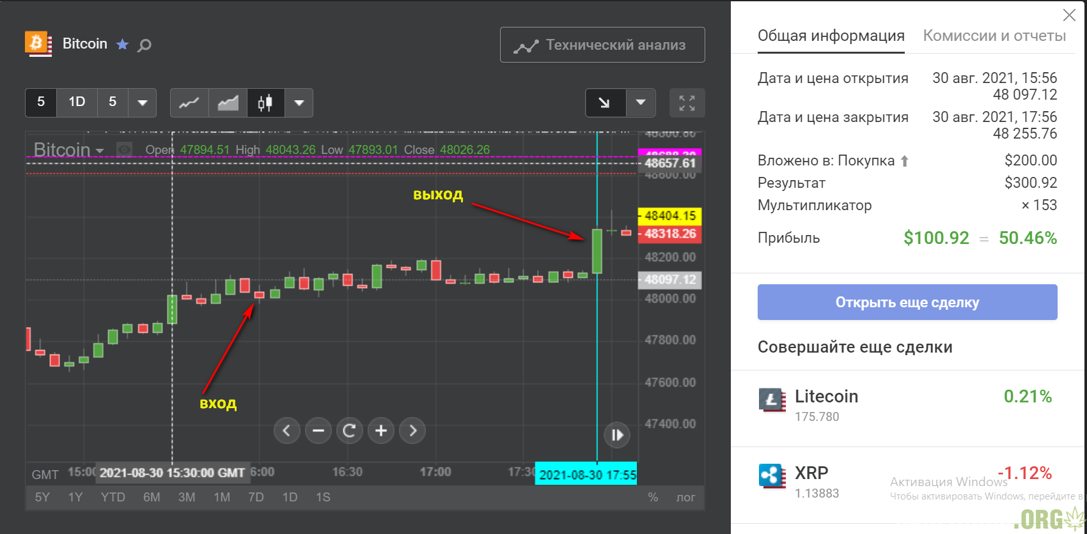This screenshot has width=1087, height=534.
Task: Toggle logarithmic scale (лог)
Action: pyautogui.click(x=685, y=497)
